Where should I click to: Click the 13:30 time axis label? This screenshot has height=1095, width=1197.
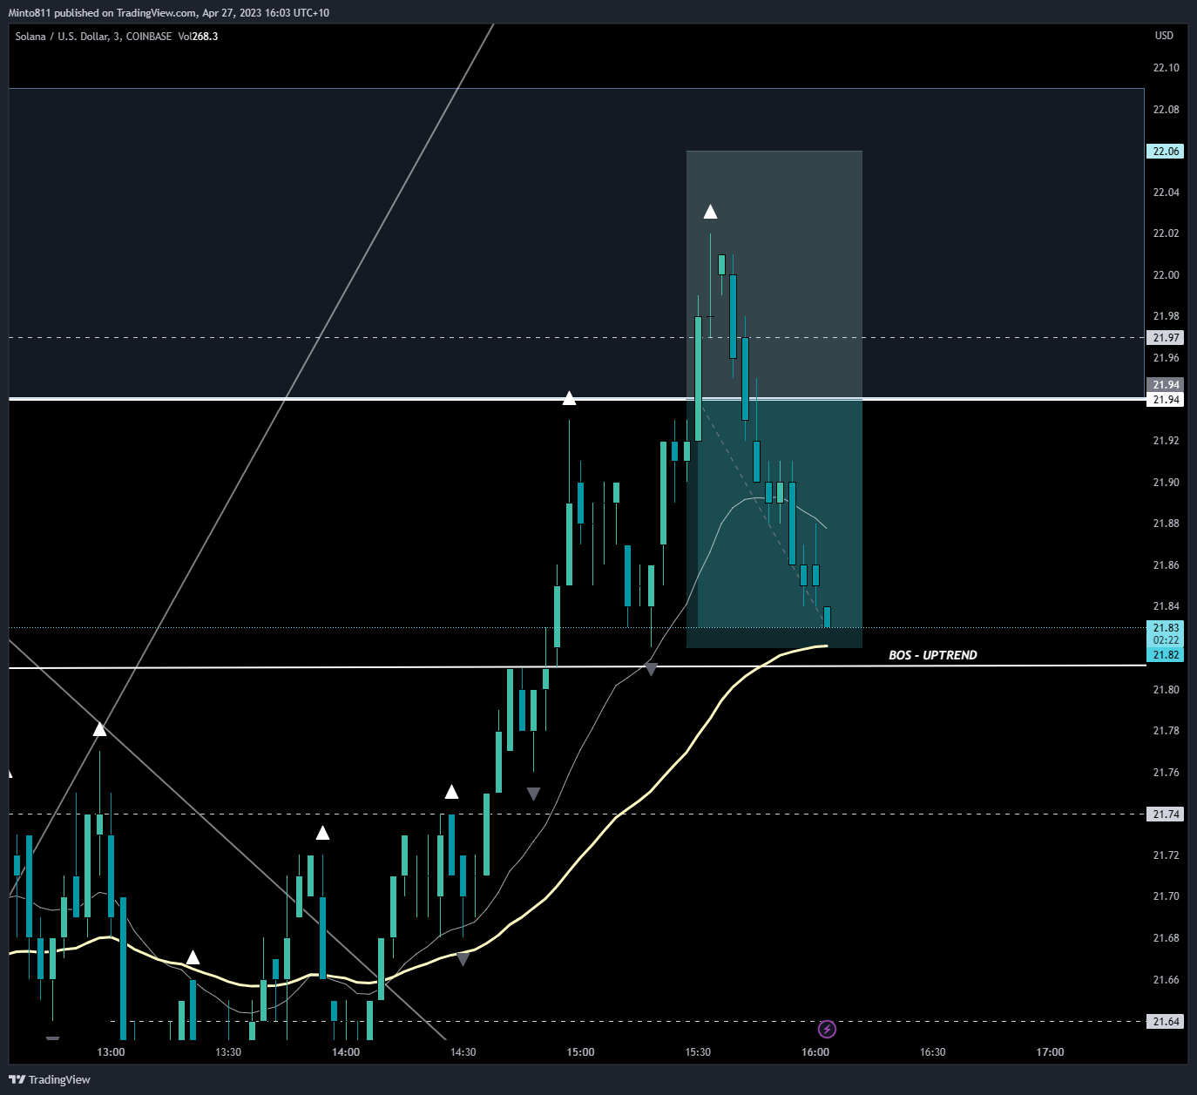point(228,1052)
